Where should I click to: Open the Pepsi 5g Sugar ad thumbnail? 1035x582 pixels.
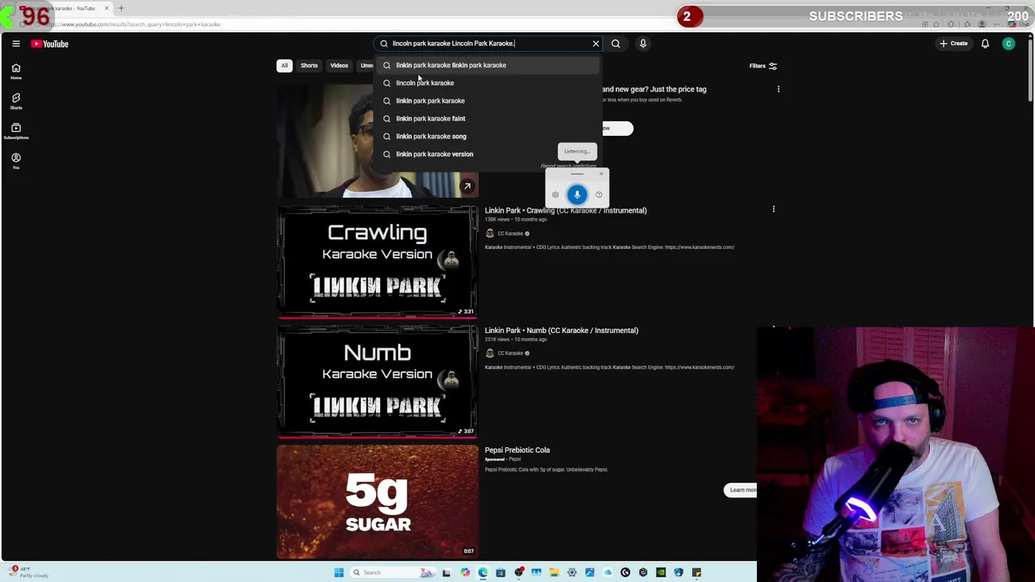point(378,501)
